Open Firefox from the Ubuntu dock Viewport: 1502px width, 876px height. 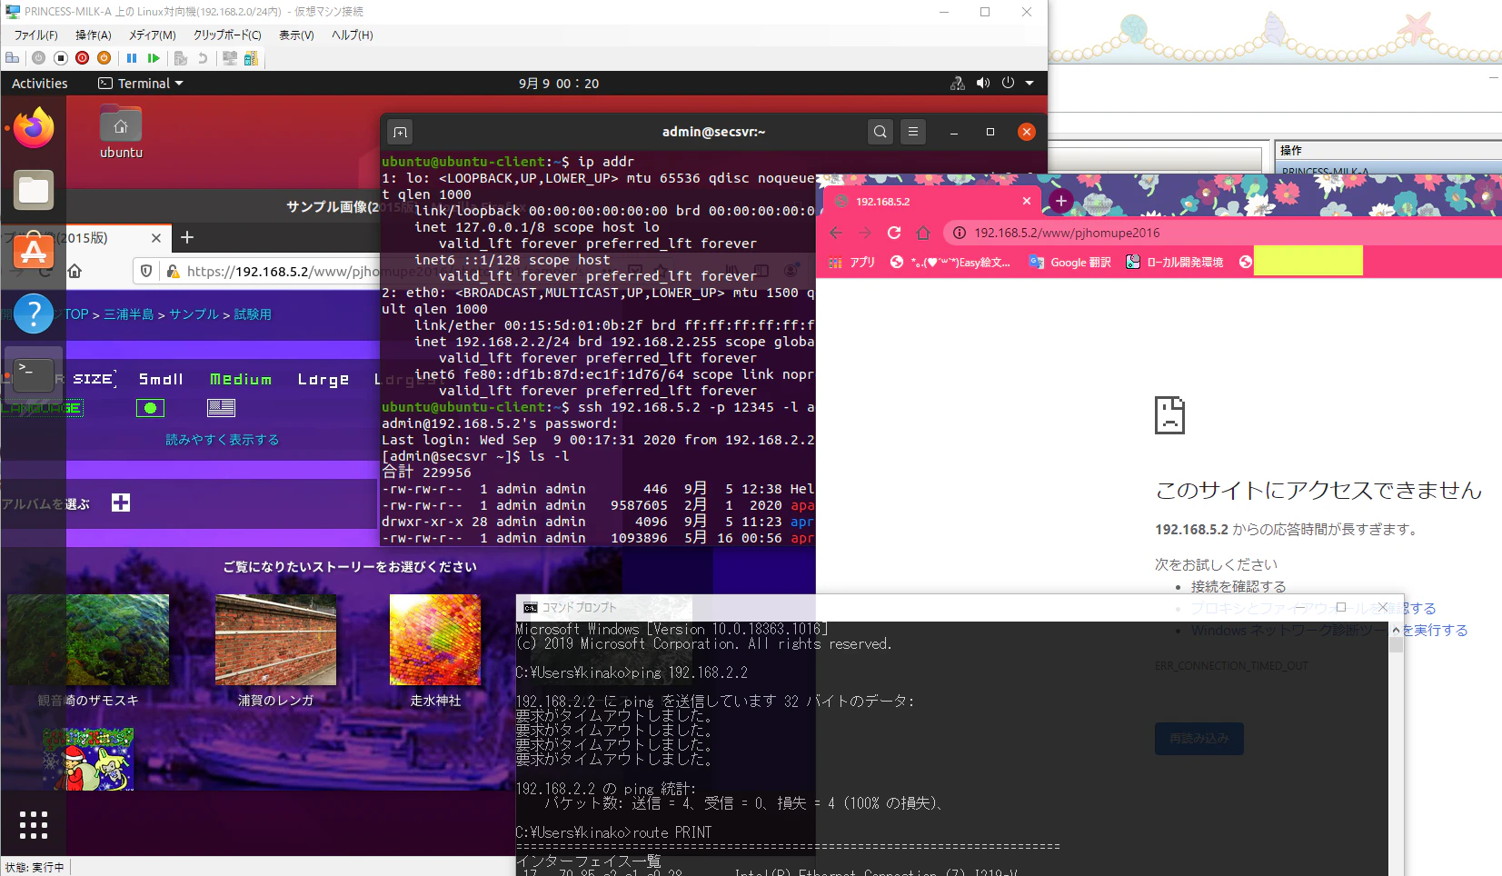click(x=34, y=128)
